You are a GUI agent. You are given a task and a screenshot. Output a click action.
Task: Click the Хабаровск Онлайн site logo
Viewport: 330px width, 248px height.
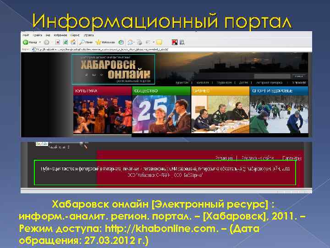click(x=114, y=69)
